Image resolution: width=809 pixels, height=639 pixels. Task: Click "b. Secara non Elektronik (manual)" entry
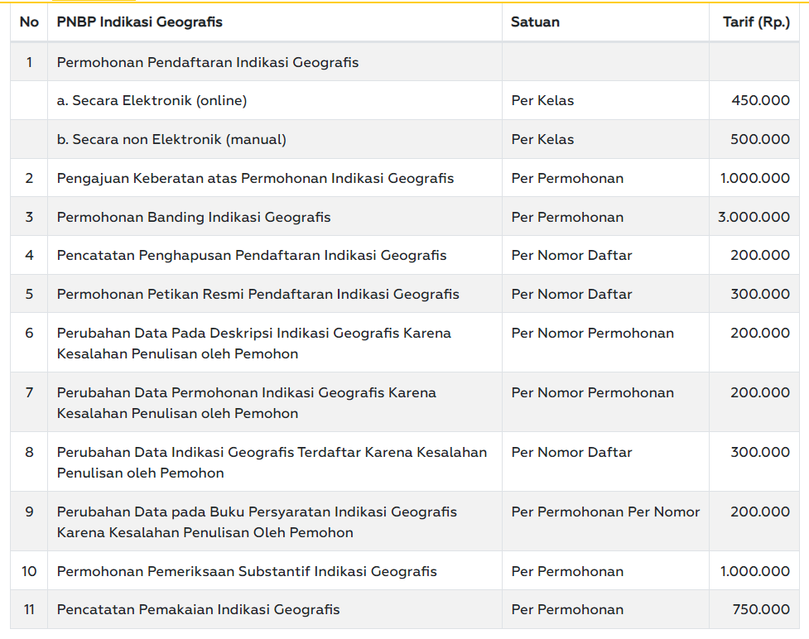[171, 140]
